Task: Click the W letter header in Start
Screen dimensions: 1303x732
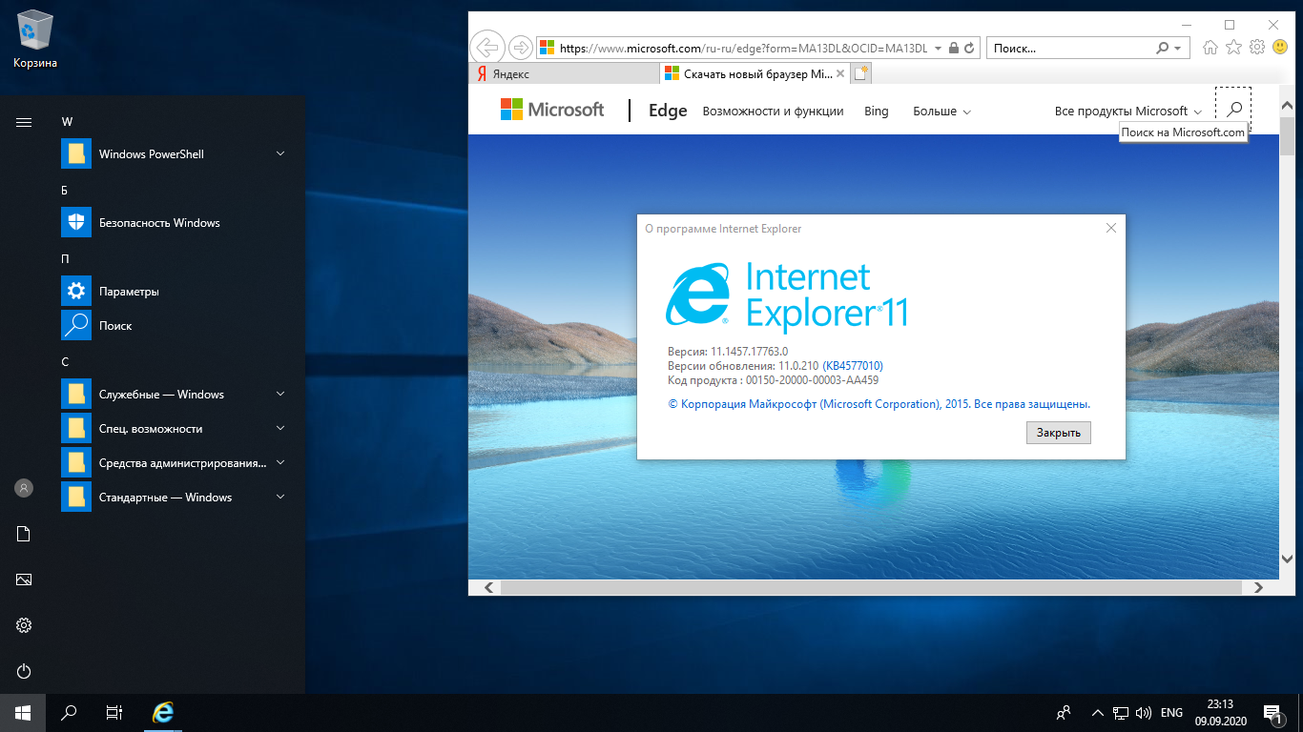Action: (x=67, y=121)
